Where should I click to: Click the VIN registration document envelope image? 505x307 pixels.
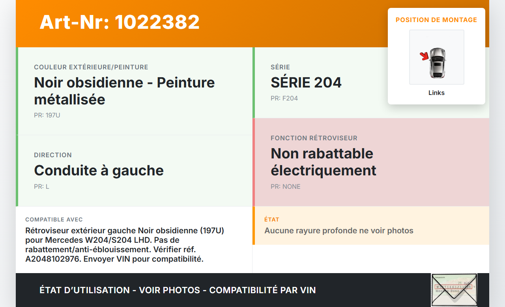click(x=454, y=290)
